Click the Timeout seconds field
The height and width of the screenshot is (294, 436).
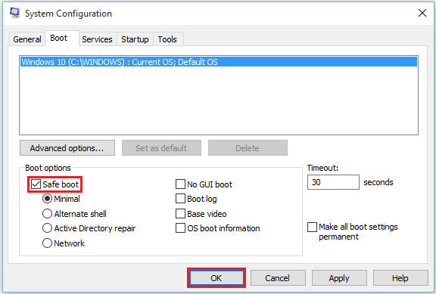click(x=333, y=182)
